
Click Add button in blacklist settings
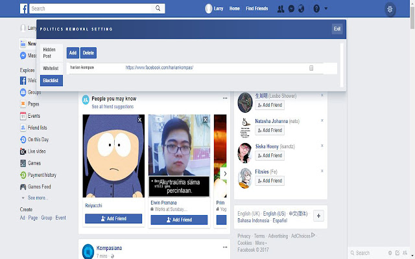pyautogui.click(x=73, y=53)
